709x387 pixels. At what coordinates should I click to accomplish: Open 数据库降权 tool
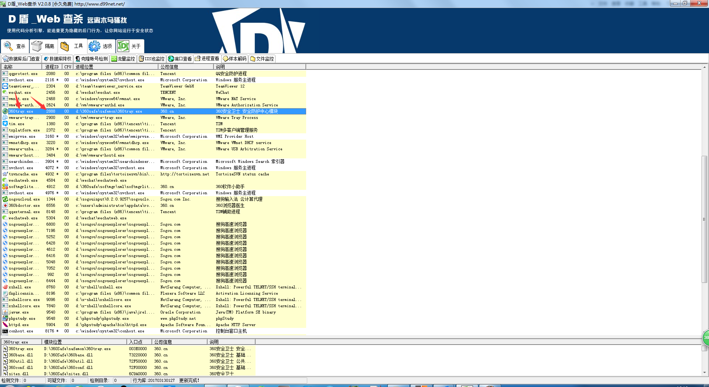pyautogui.click(x=57, y=59)
